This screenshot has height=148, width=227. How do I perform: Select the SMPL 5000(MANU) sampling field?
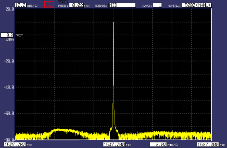(196, 5)
